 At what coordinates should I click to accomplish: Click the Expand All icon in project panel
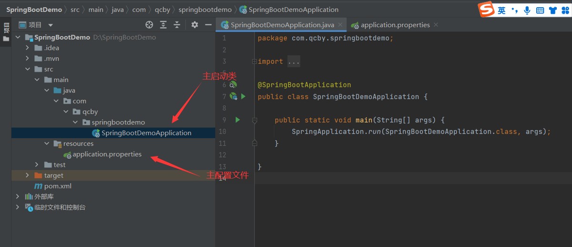tap(163, 25)
